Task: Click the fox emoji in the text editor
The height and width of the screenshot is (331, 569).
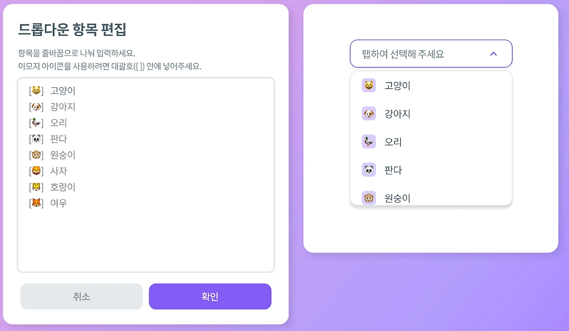Action: coord(36,203)
